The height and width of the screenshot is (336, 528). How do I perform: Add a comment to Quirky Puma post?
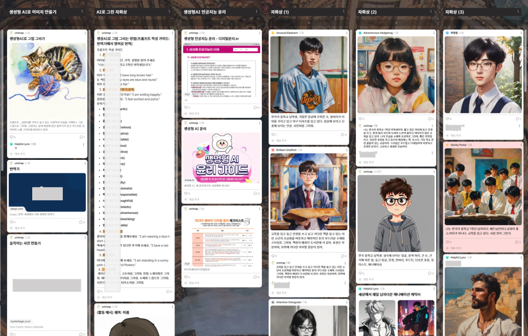(x=483, y=248)
